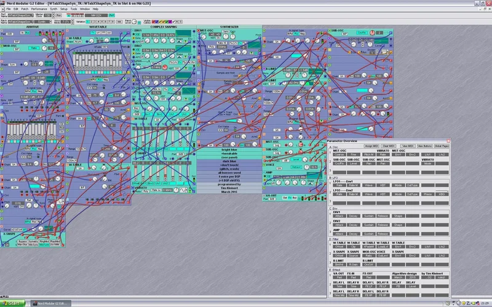492x307 pixels.
Task: Open the Patch menu
Action: 23,9
